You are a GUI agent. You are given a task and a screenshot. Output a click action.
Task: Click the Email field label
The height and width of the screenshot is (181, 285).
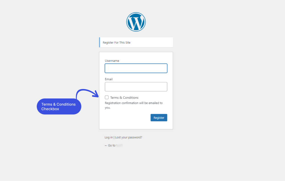pos(109,79)
